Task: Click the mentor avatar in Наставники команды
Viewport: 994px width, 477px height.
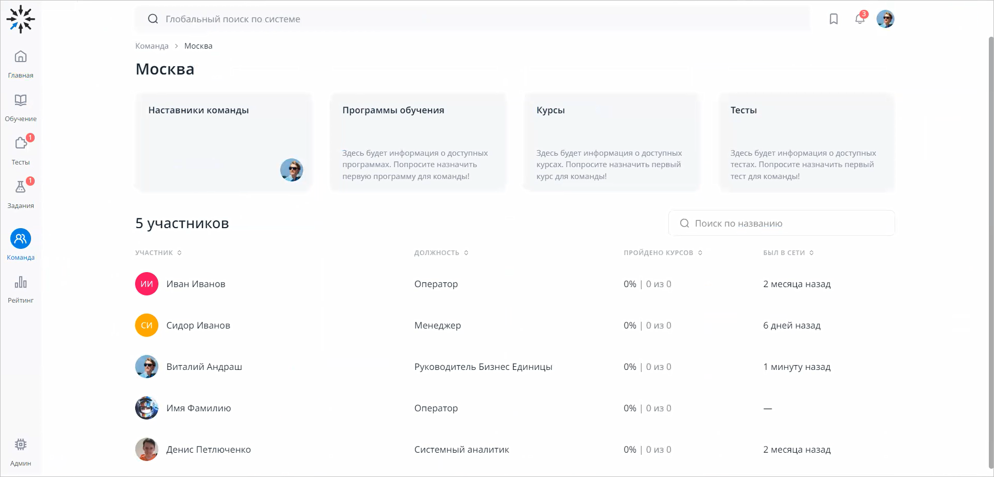Action: [x=291, y=170]
